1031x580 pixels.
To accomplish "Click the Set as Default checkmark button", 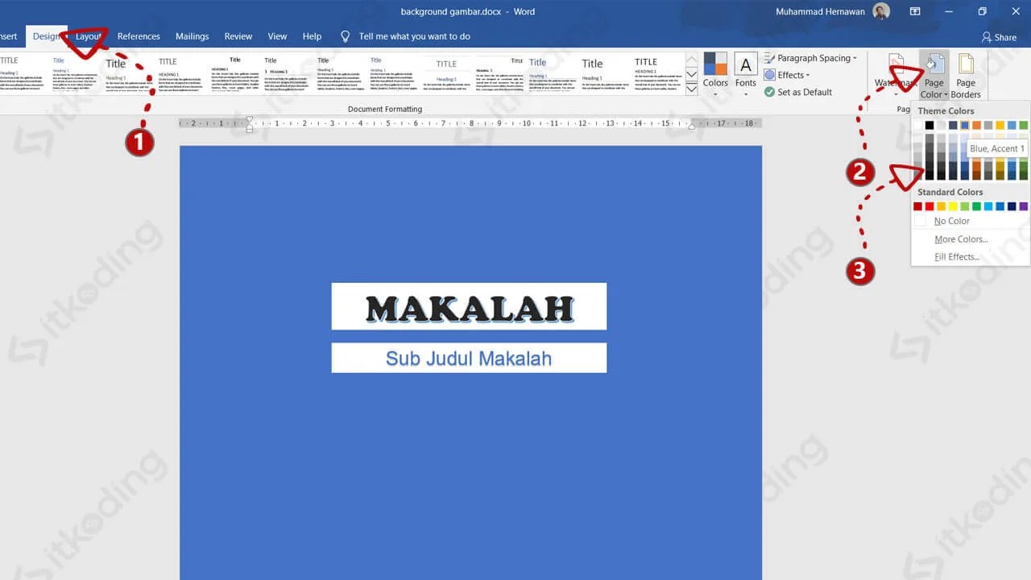I will pyautogui.click(x=798, y=92).
